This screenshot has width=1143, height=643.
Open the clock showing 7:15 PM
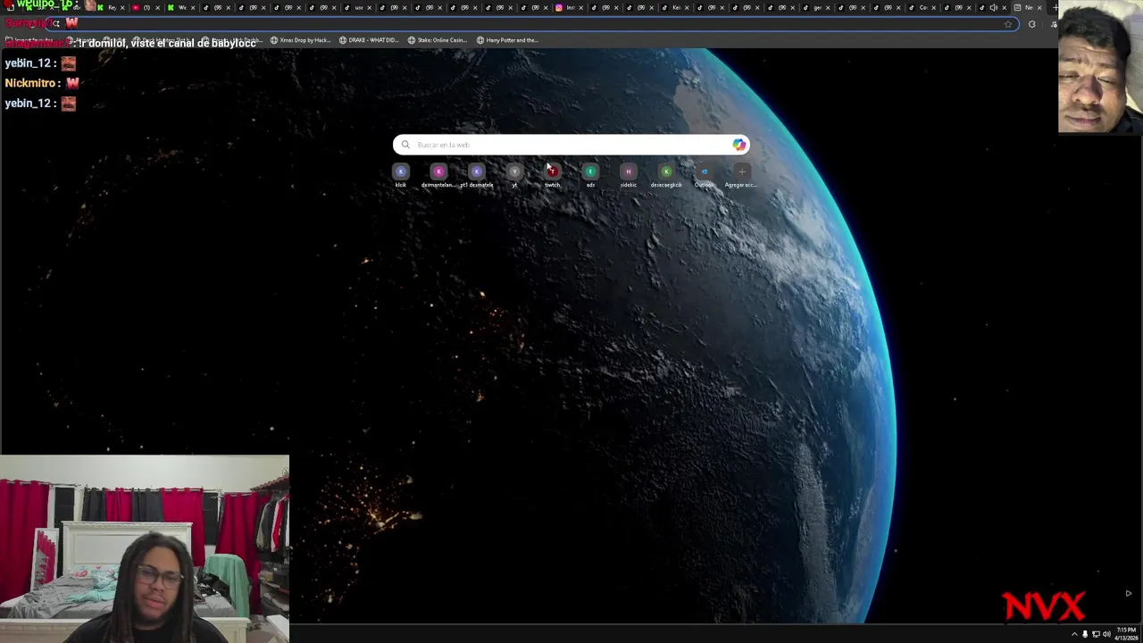(x=1126, y=634)
